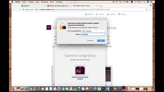Open the Numbers chart app in dock
164x92 pixels.
pyautogui.click(x=75, y=89)
